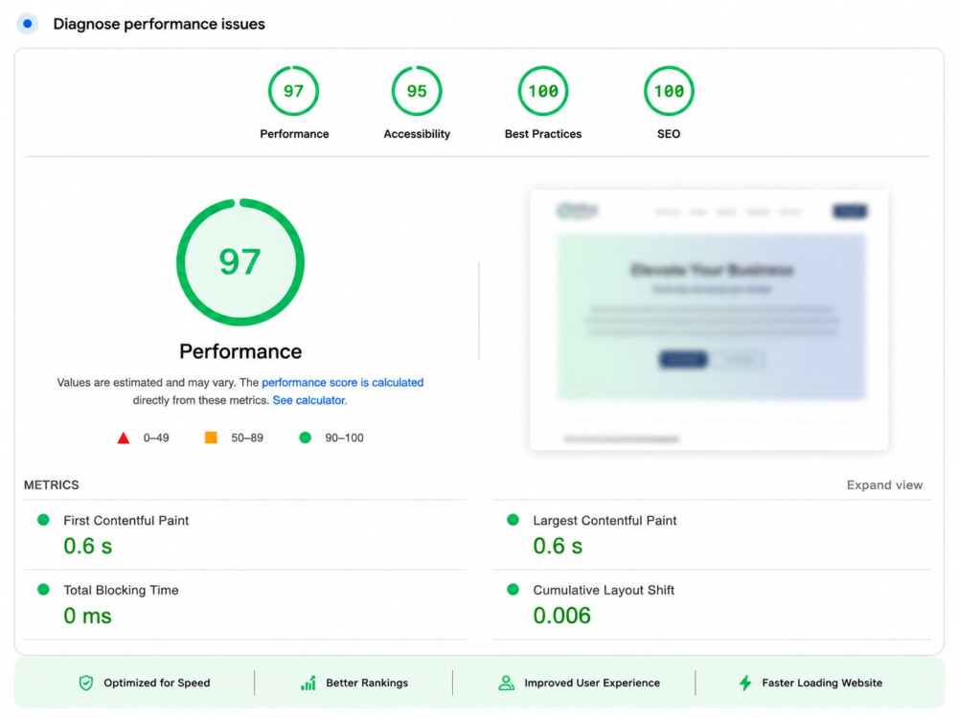Click the Total Blocking Time label
The width and height of the screenshot is (958, 718).
121,590
